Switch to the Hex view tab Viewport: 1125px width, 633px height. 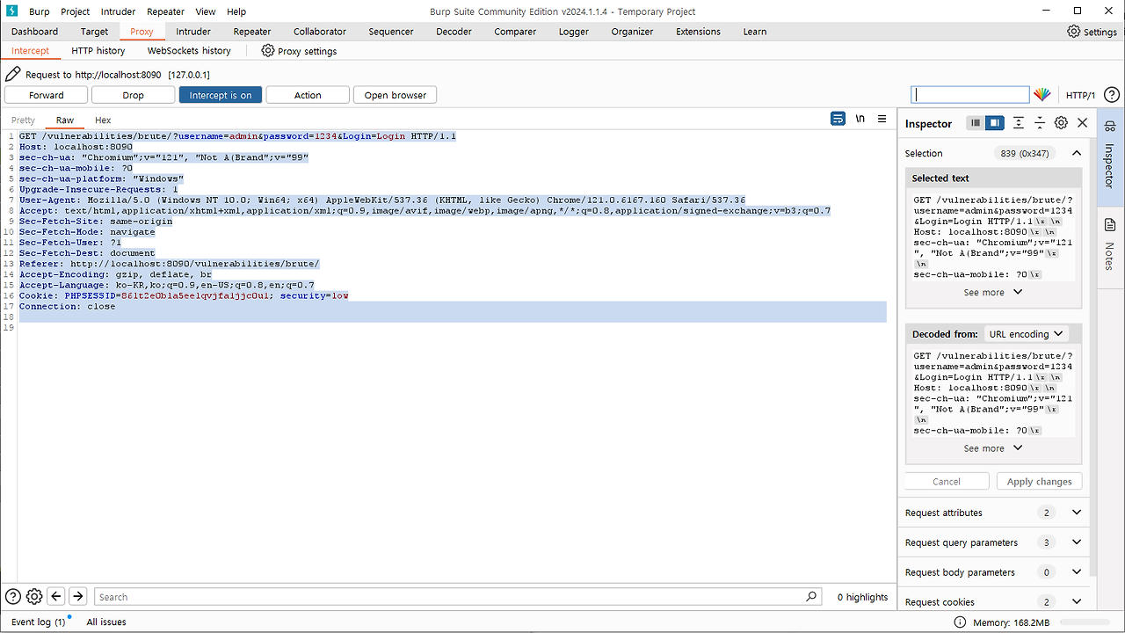[x=103, y=120]
